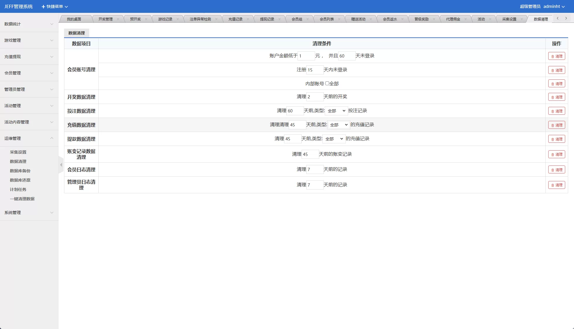This screenshot has height=329, width=574.
Task: Click the left arrow to scroll tabs
Action: tap(558, 18)
